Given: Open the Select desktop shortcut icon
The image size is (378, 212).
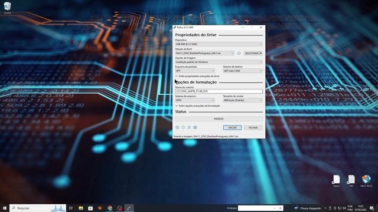Looking at the screenshot, I should point(336,181).
